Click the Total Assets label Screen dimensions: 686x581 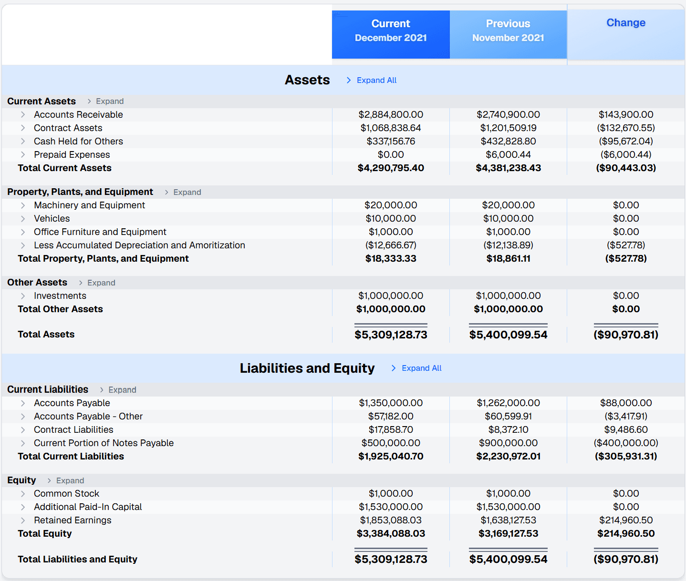[46, 334]
